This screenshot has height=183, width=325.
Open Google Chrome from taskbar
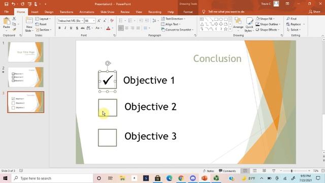click(x=181, y=178)
